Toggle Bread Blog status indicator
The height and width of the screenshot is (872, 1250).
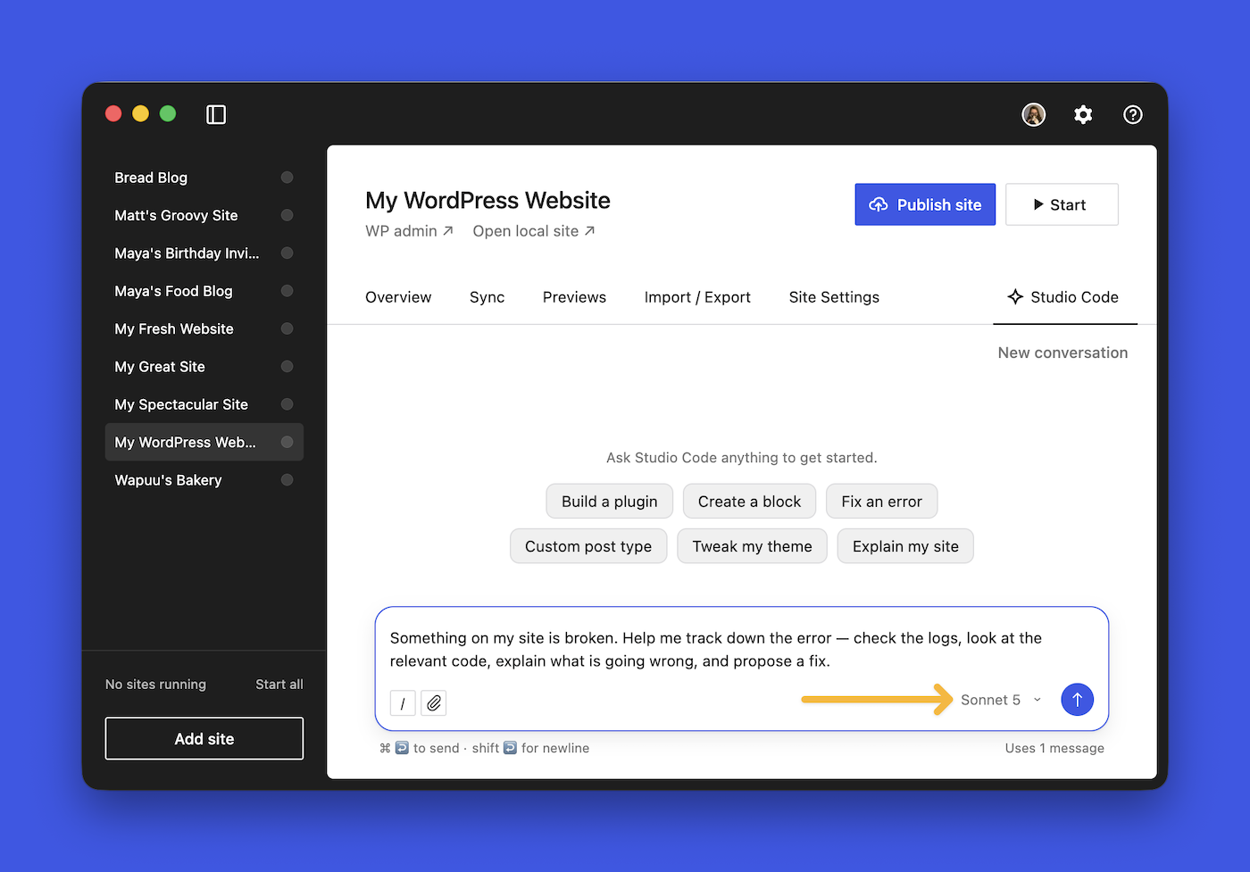(x=287, y=178)
